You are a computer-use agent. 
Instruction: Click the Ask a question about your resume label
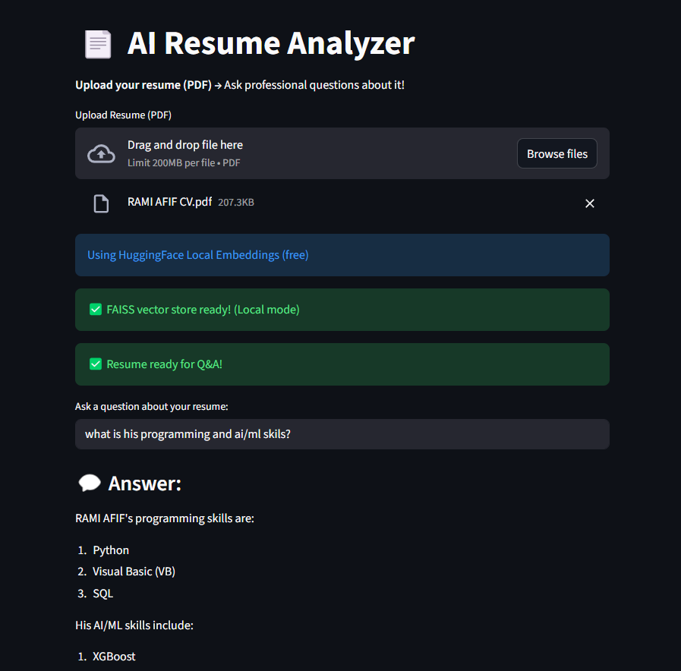point(152,407)
